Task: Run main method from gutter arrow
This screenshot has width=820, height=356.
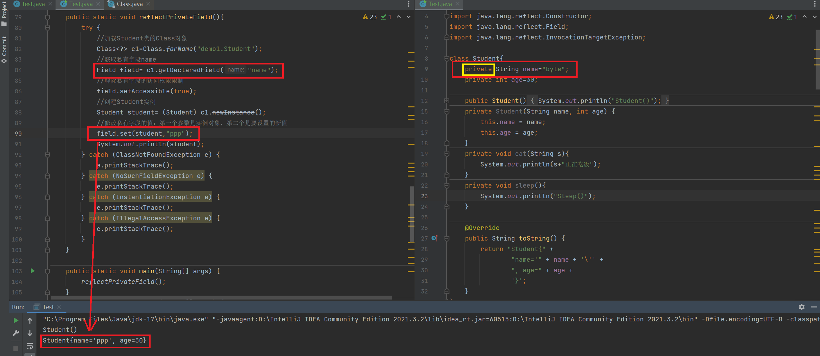Action: pos(32,271)
